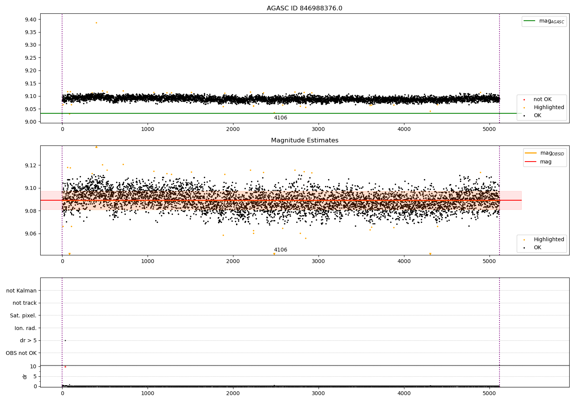Screen dimensions: 575x402
Task: Click the 'not Kalman' axis label
Action: click(21, 291)
